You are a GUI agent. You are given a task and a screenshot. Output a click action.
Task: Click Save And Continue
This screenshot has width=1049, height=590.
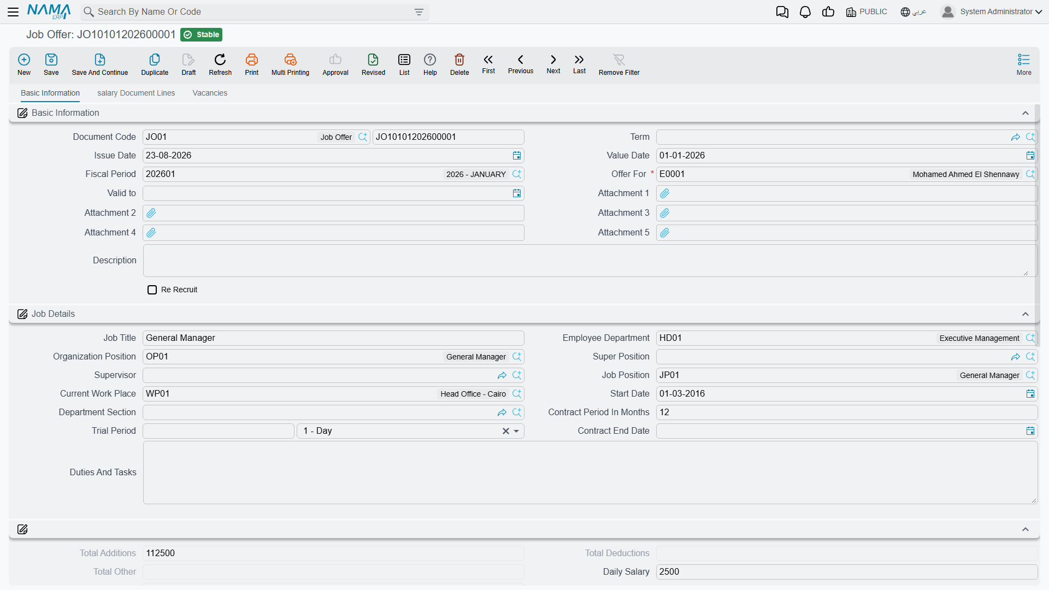coord(100,64)
